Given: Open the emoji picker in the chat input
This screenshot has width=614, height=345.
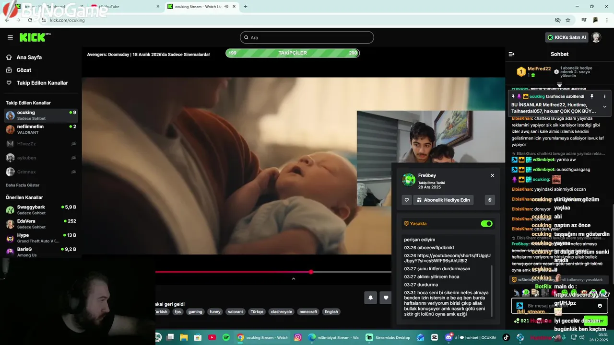Looking at the screenshot, I should pos(600,306).
